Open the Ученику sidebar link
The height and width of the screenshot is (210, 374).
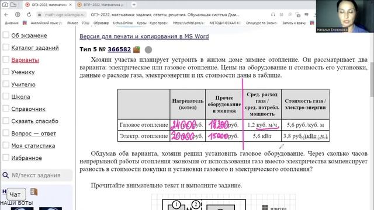pos(23,72)
